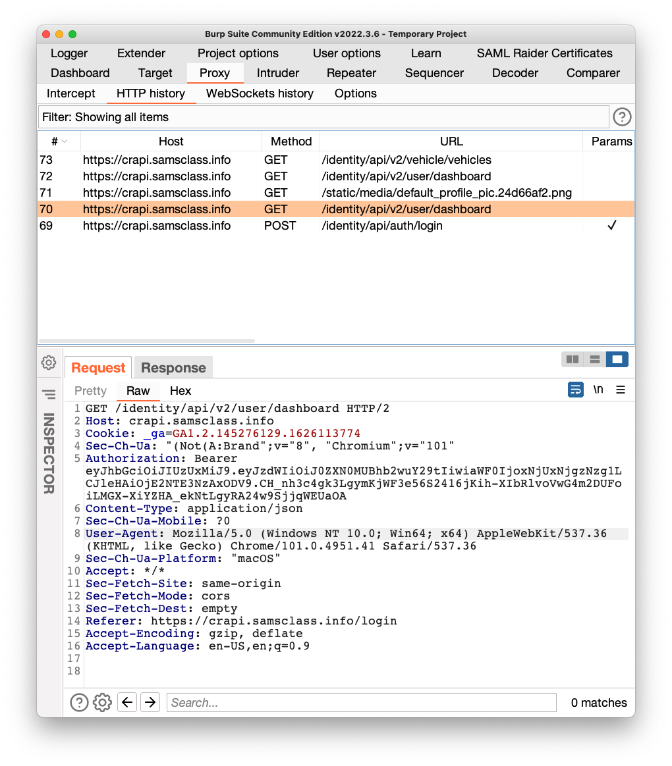This screenshot has height=766, width=672.
Task: Click the Authorization header name in request
Action: (x=132, y=459)
